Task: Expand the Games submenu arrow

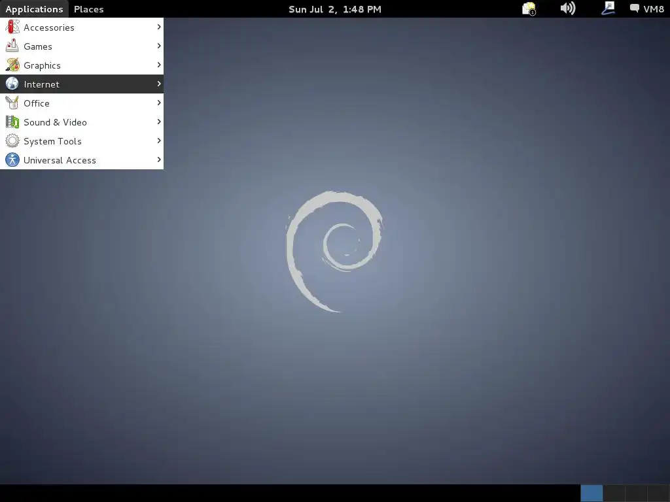Action: 159,46
